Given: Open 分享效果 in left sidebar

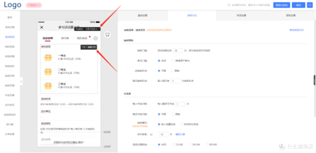Looking at the screenshot, I should point(10,134).
